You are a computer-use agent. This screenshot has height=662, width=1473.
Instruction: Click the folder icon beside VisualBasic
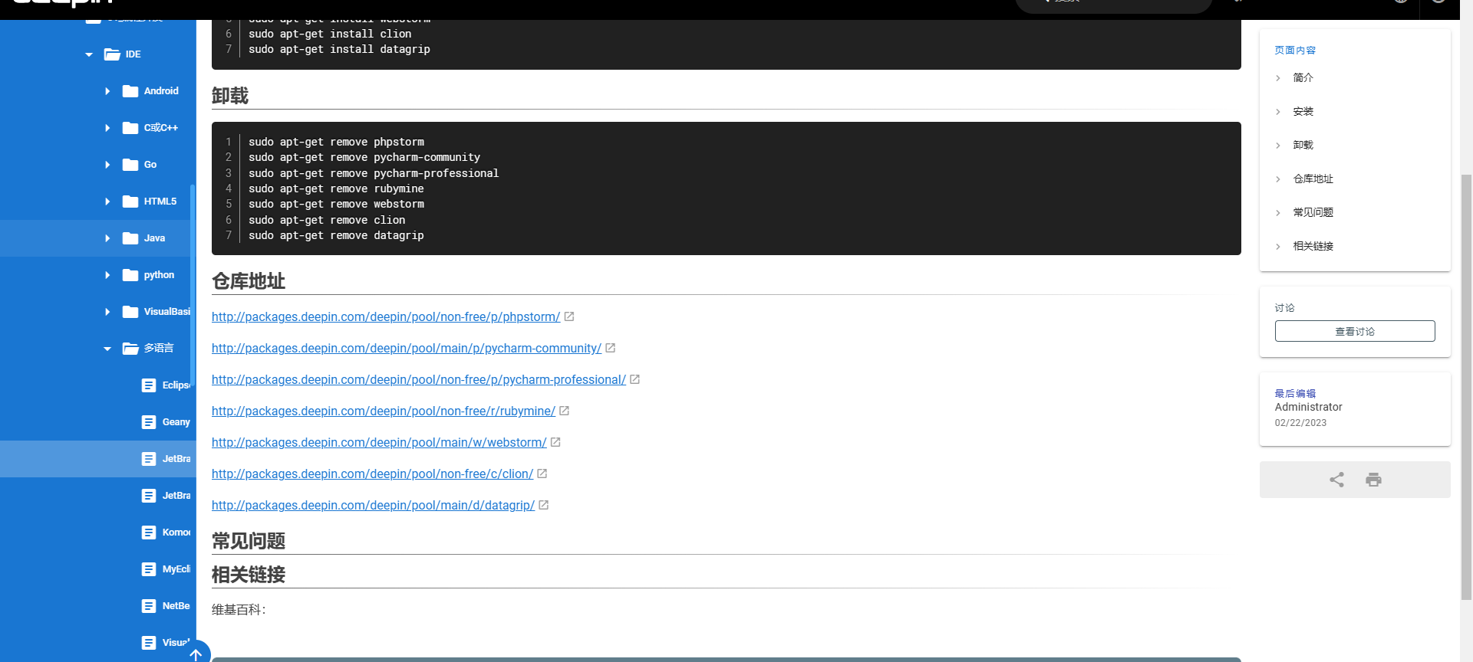coord(130,312)
